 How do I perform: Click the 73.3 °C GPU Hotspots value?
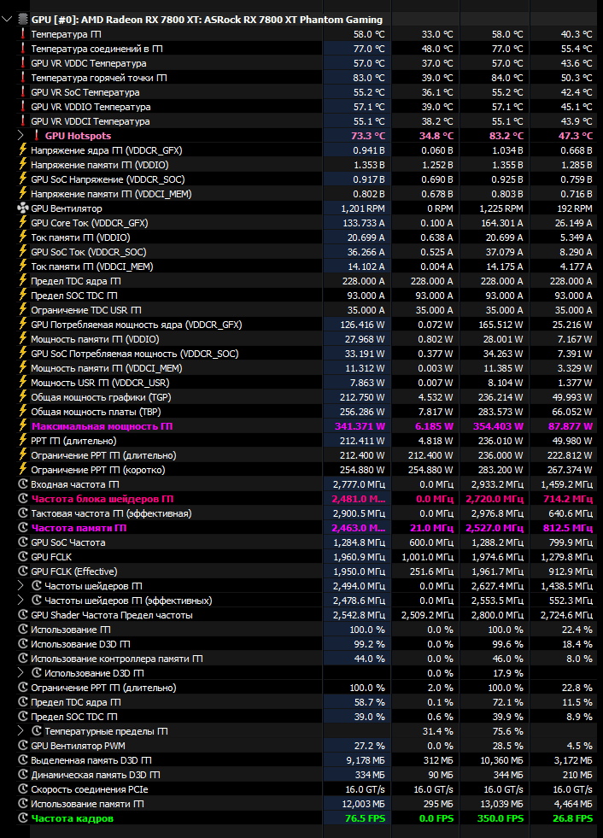[x=368, y=136]
